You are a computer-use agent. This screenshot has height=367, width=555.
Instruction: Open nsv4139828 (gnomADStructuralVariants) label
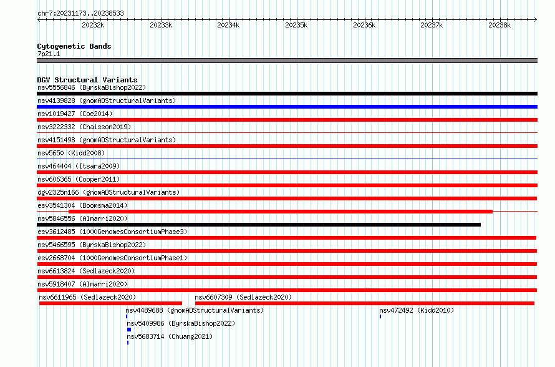[x=107, y=100]
